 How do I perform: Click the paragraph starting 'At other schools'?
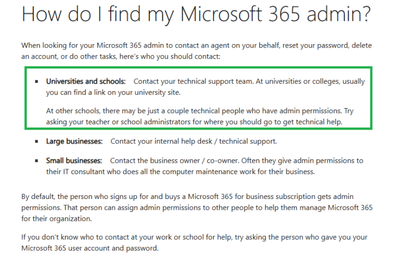tap(200, 117)
